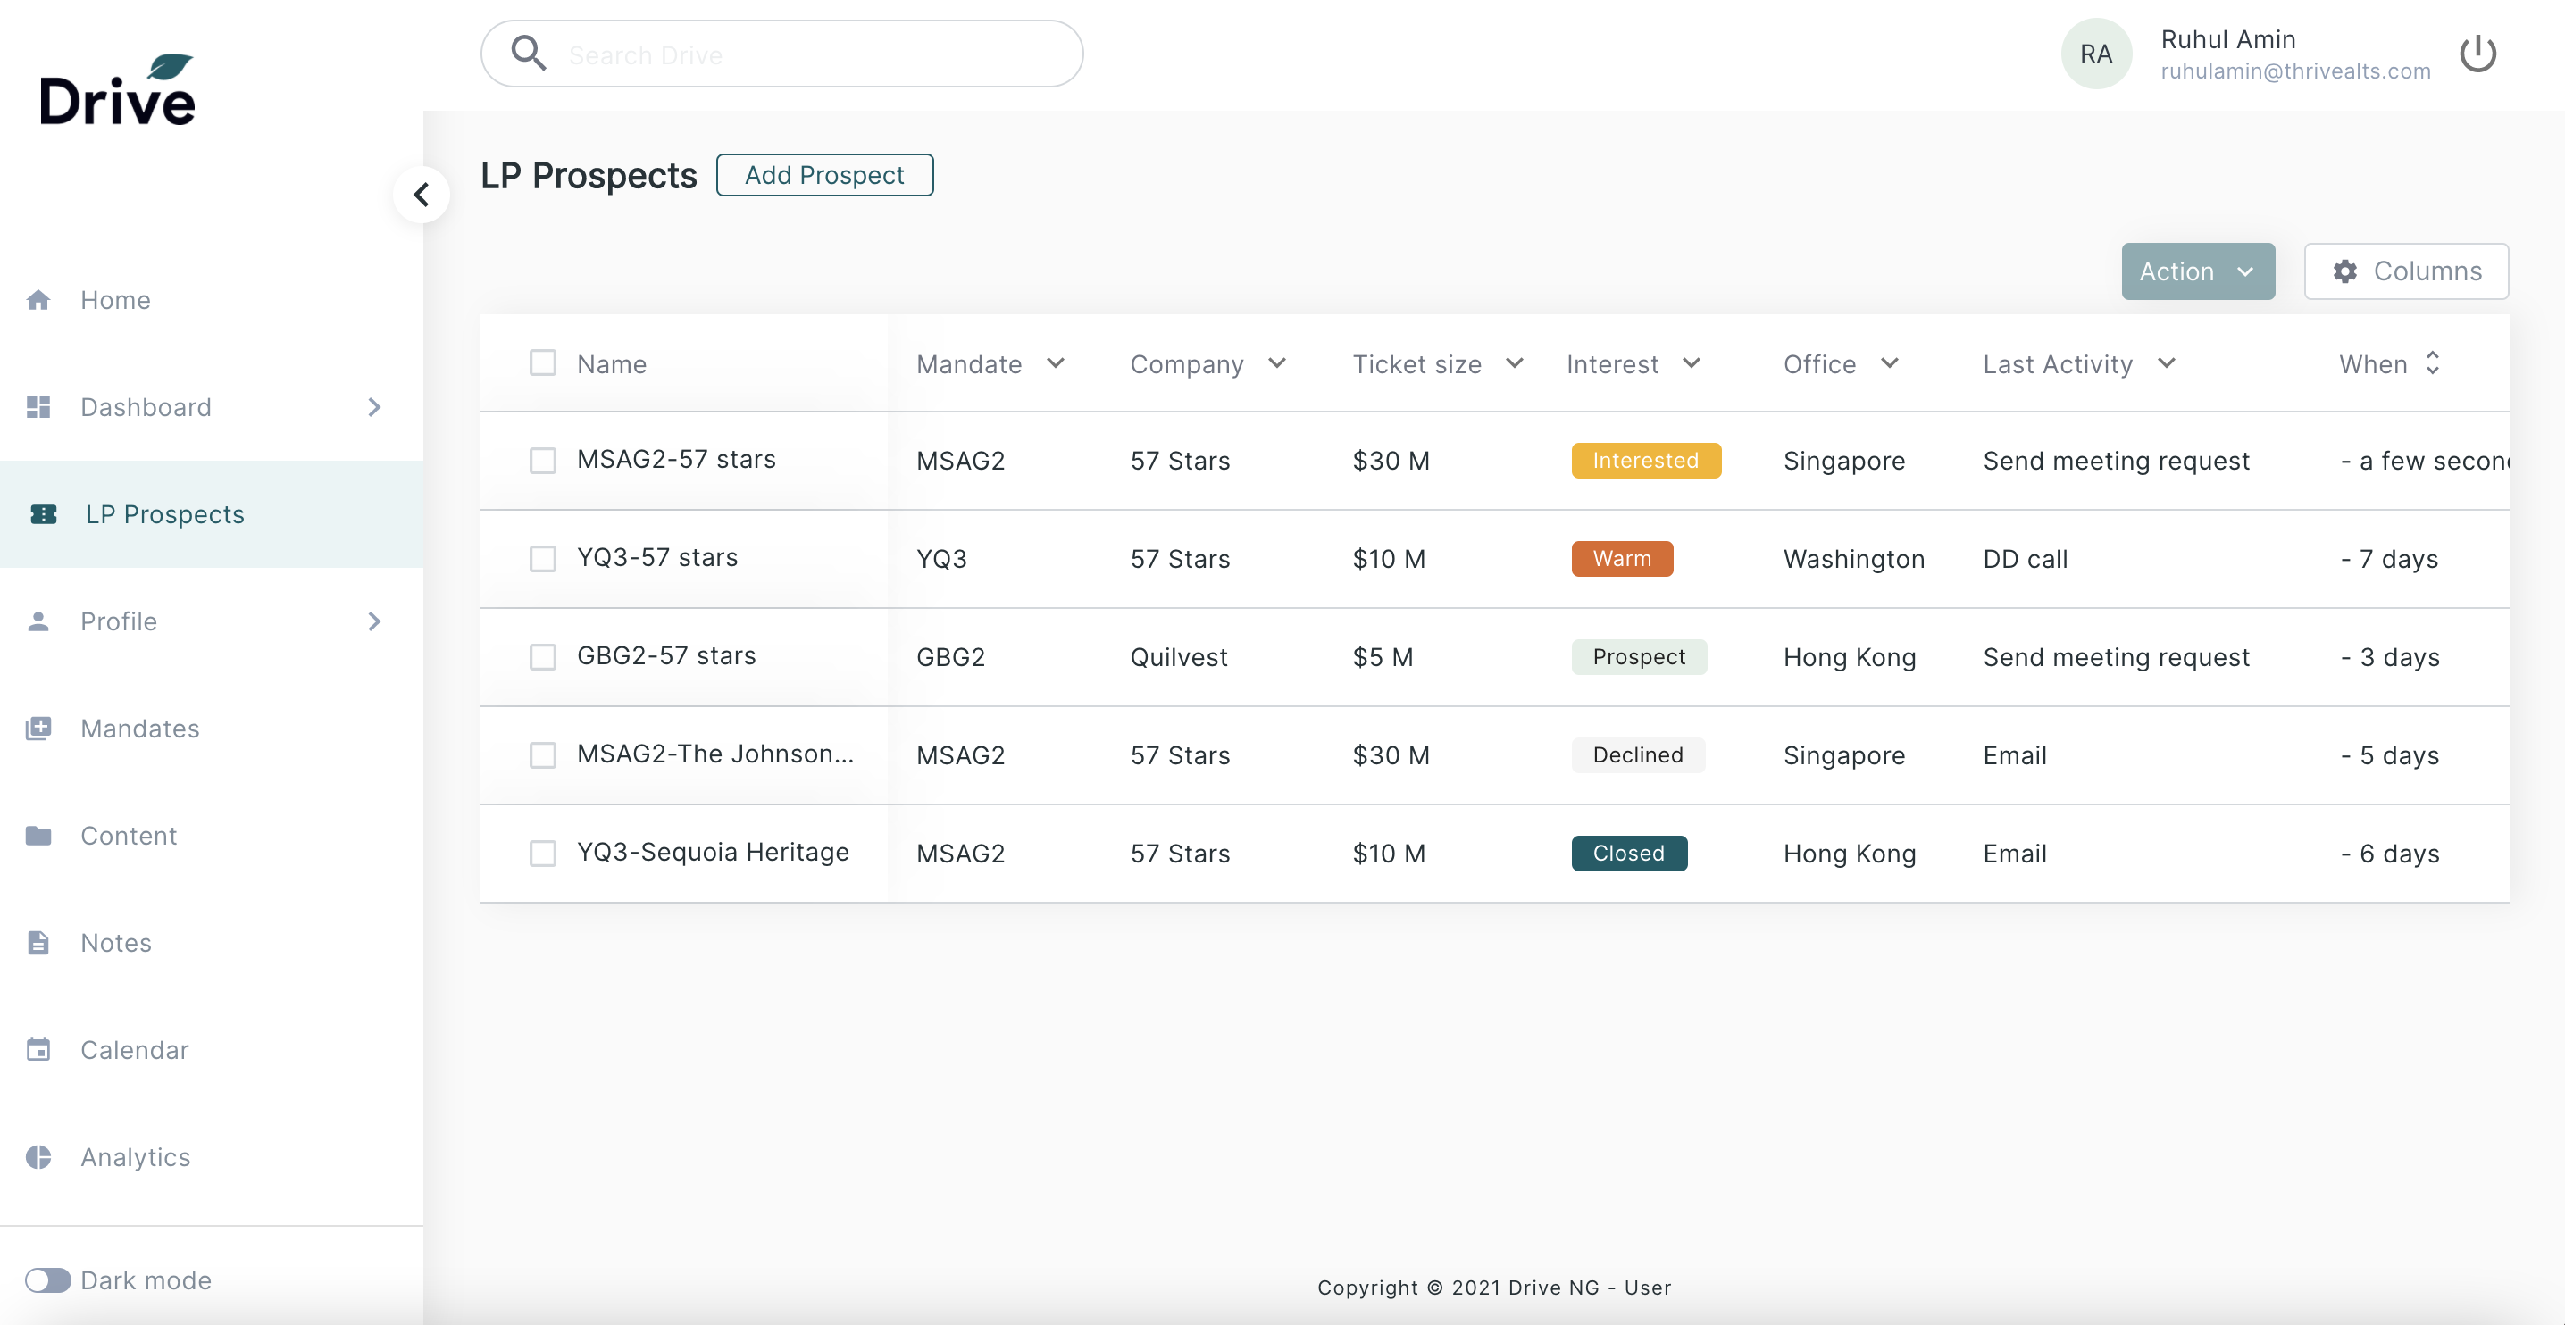Toggle the Dark mode switch

click(48, 1279)
